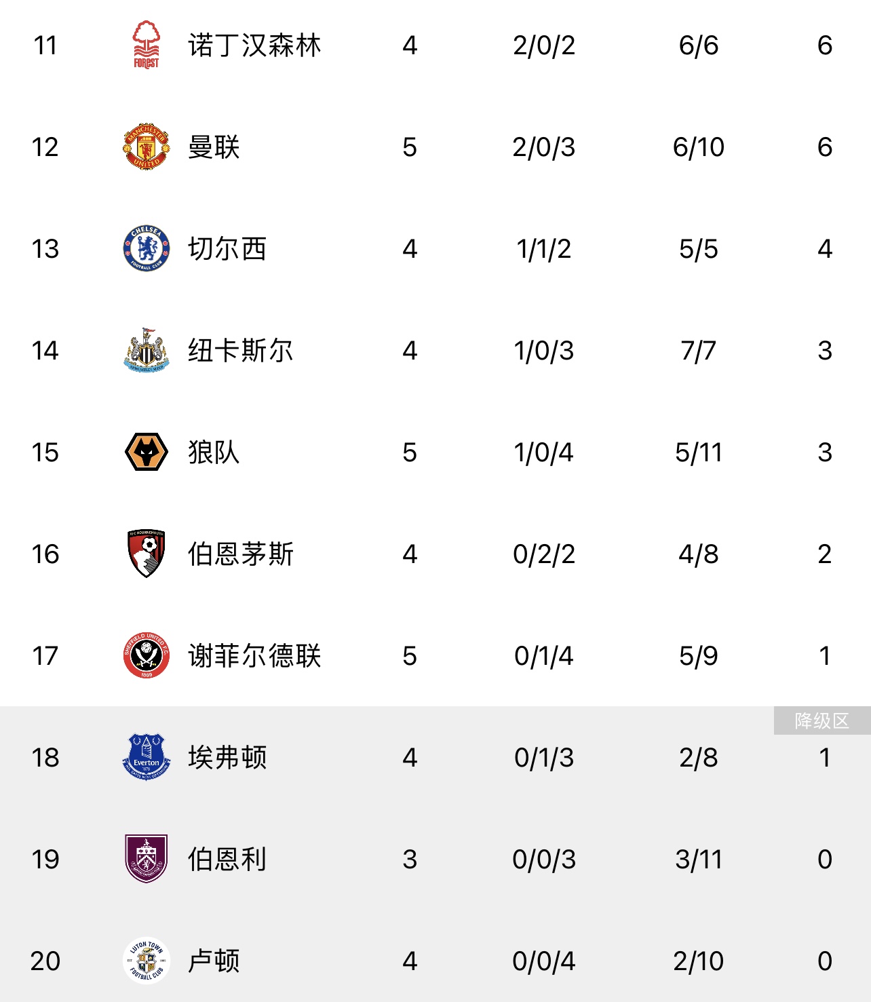The height and width of the screenshot is (1002, 871).
Task: Tap the Manchester United club crest
Action: click(146, 147)
